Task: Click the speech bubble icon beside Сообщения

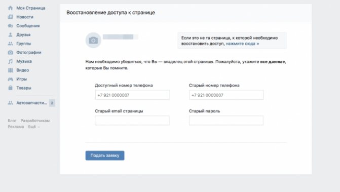Action: pos(10,26)
